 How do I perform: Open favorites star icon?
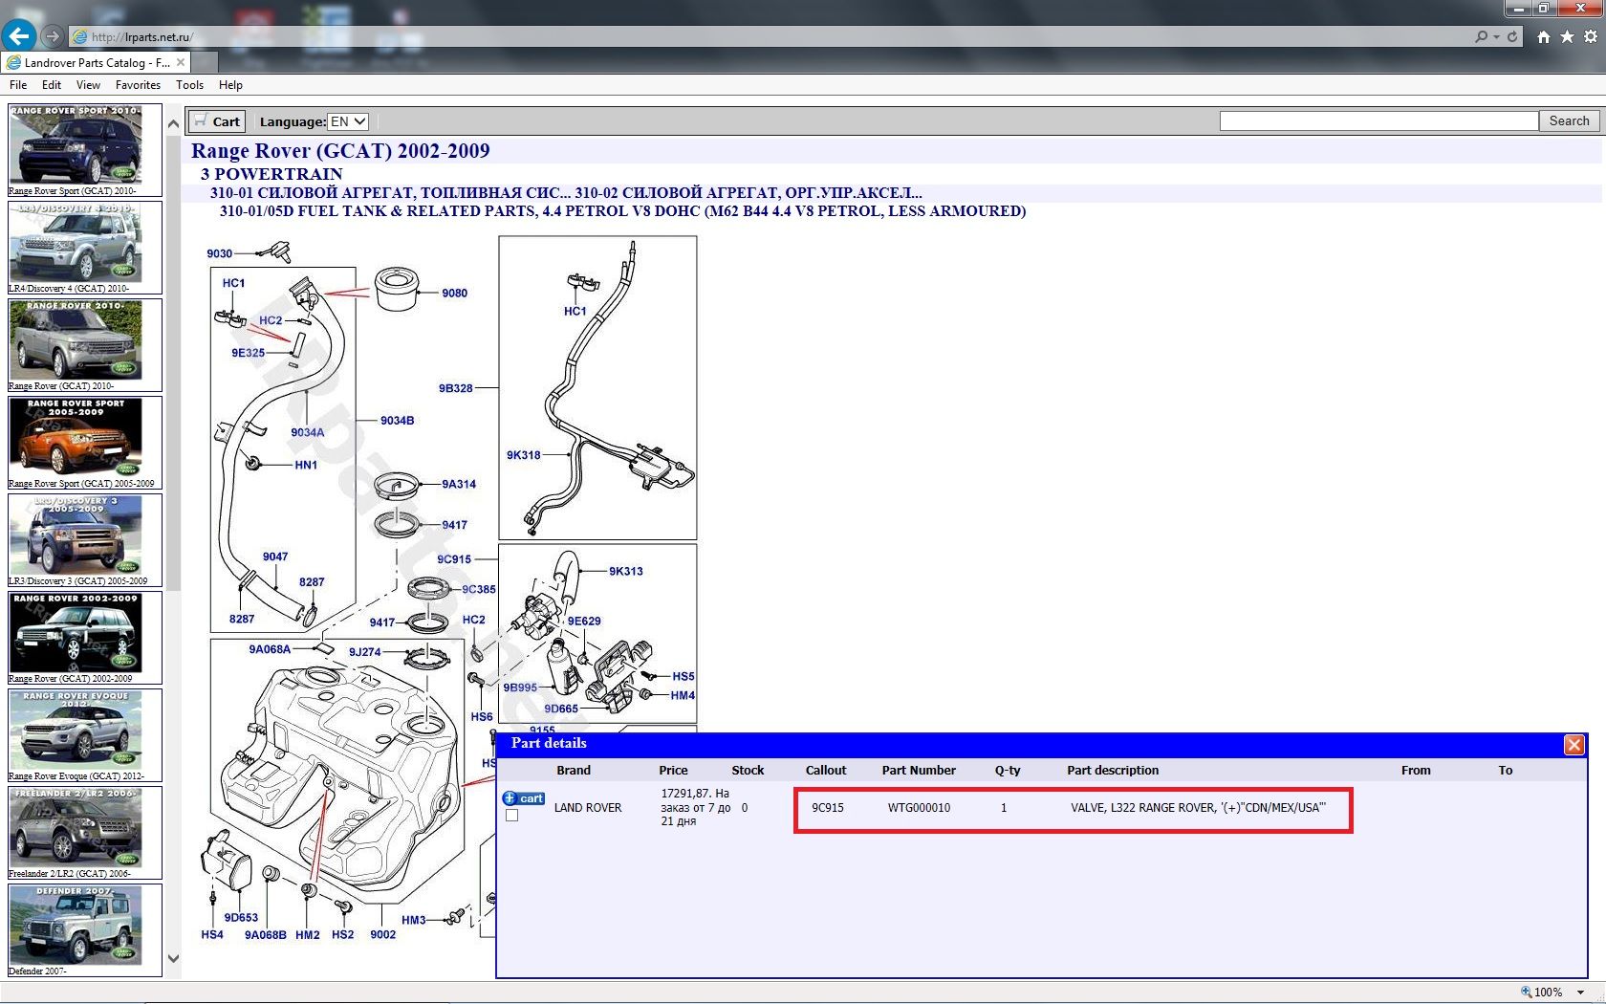coord(1567,36)
